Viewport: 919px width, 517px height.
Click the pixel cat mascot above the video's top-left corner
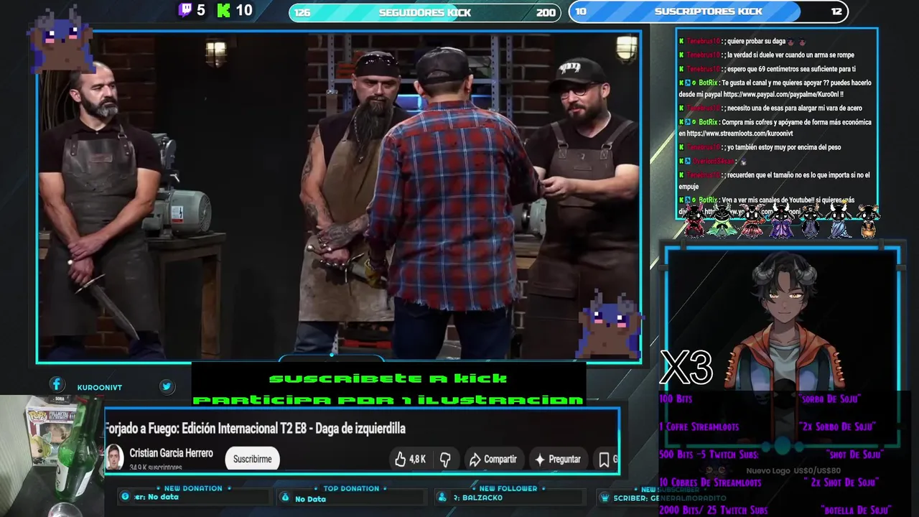point(60,38)
